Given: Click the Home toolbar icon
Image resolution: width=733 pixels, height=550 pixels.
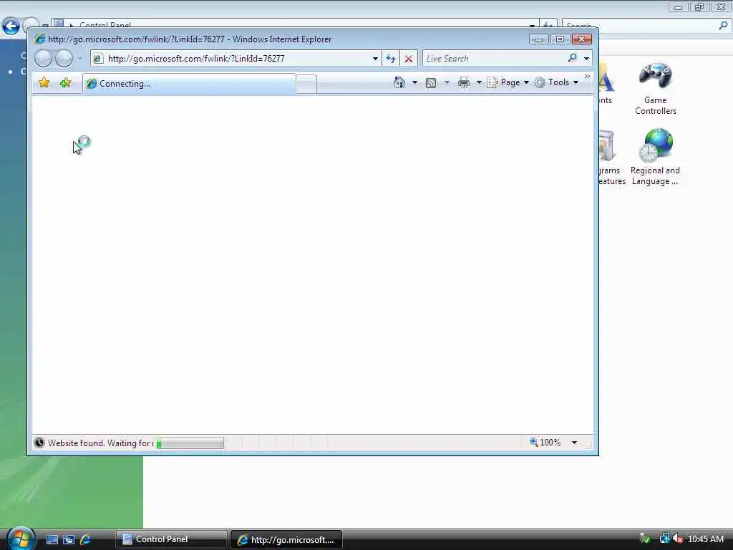Looking at the screenshot, I should pos(399,82).
